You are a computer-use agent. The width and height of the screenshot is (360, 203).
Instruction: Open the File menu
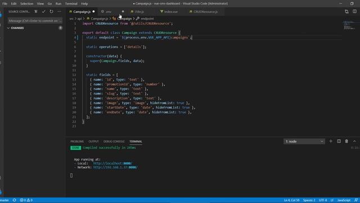pyautogui.click(x=4, y=4)
